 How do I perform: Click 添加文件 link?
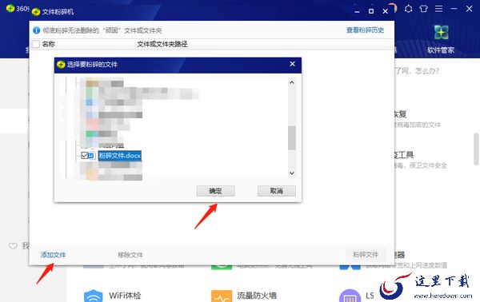coord(53,255)
